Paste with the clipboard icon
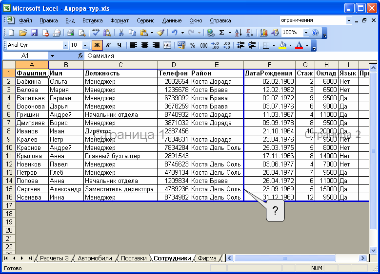Viewport: 380px width, 274px height. (x=144, y=33)
